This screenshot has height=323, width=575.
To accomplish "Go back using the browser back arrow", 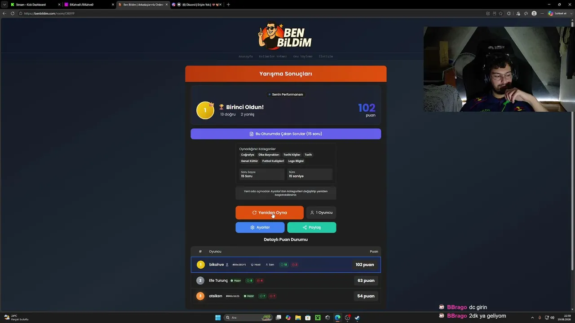I will pos(4,13).
